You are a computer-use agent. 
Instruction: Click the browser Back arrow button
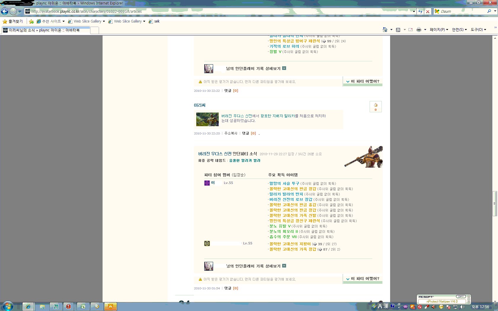5,12
